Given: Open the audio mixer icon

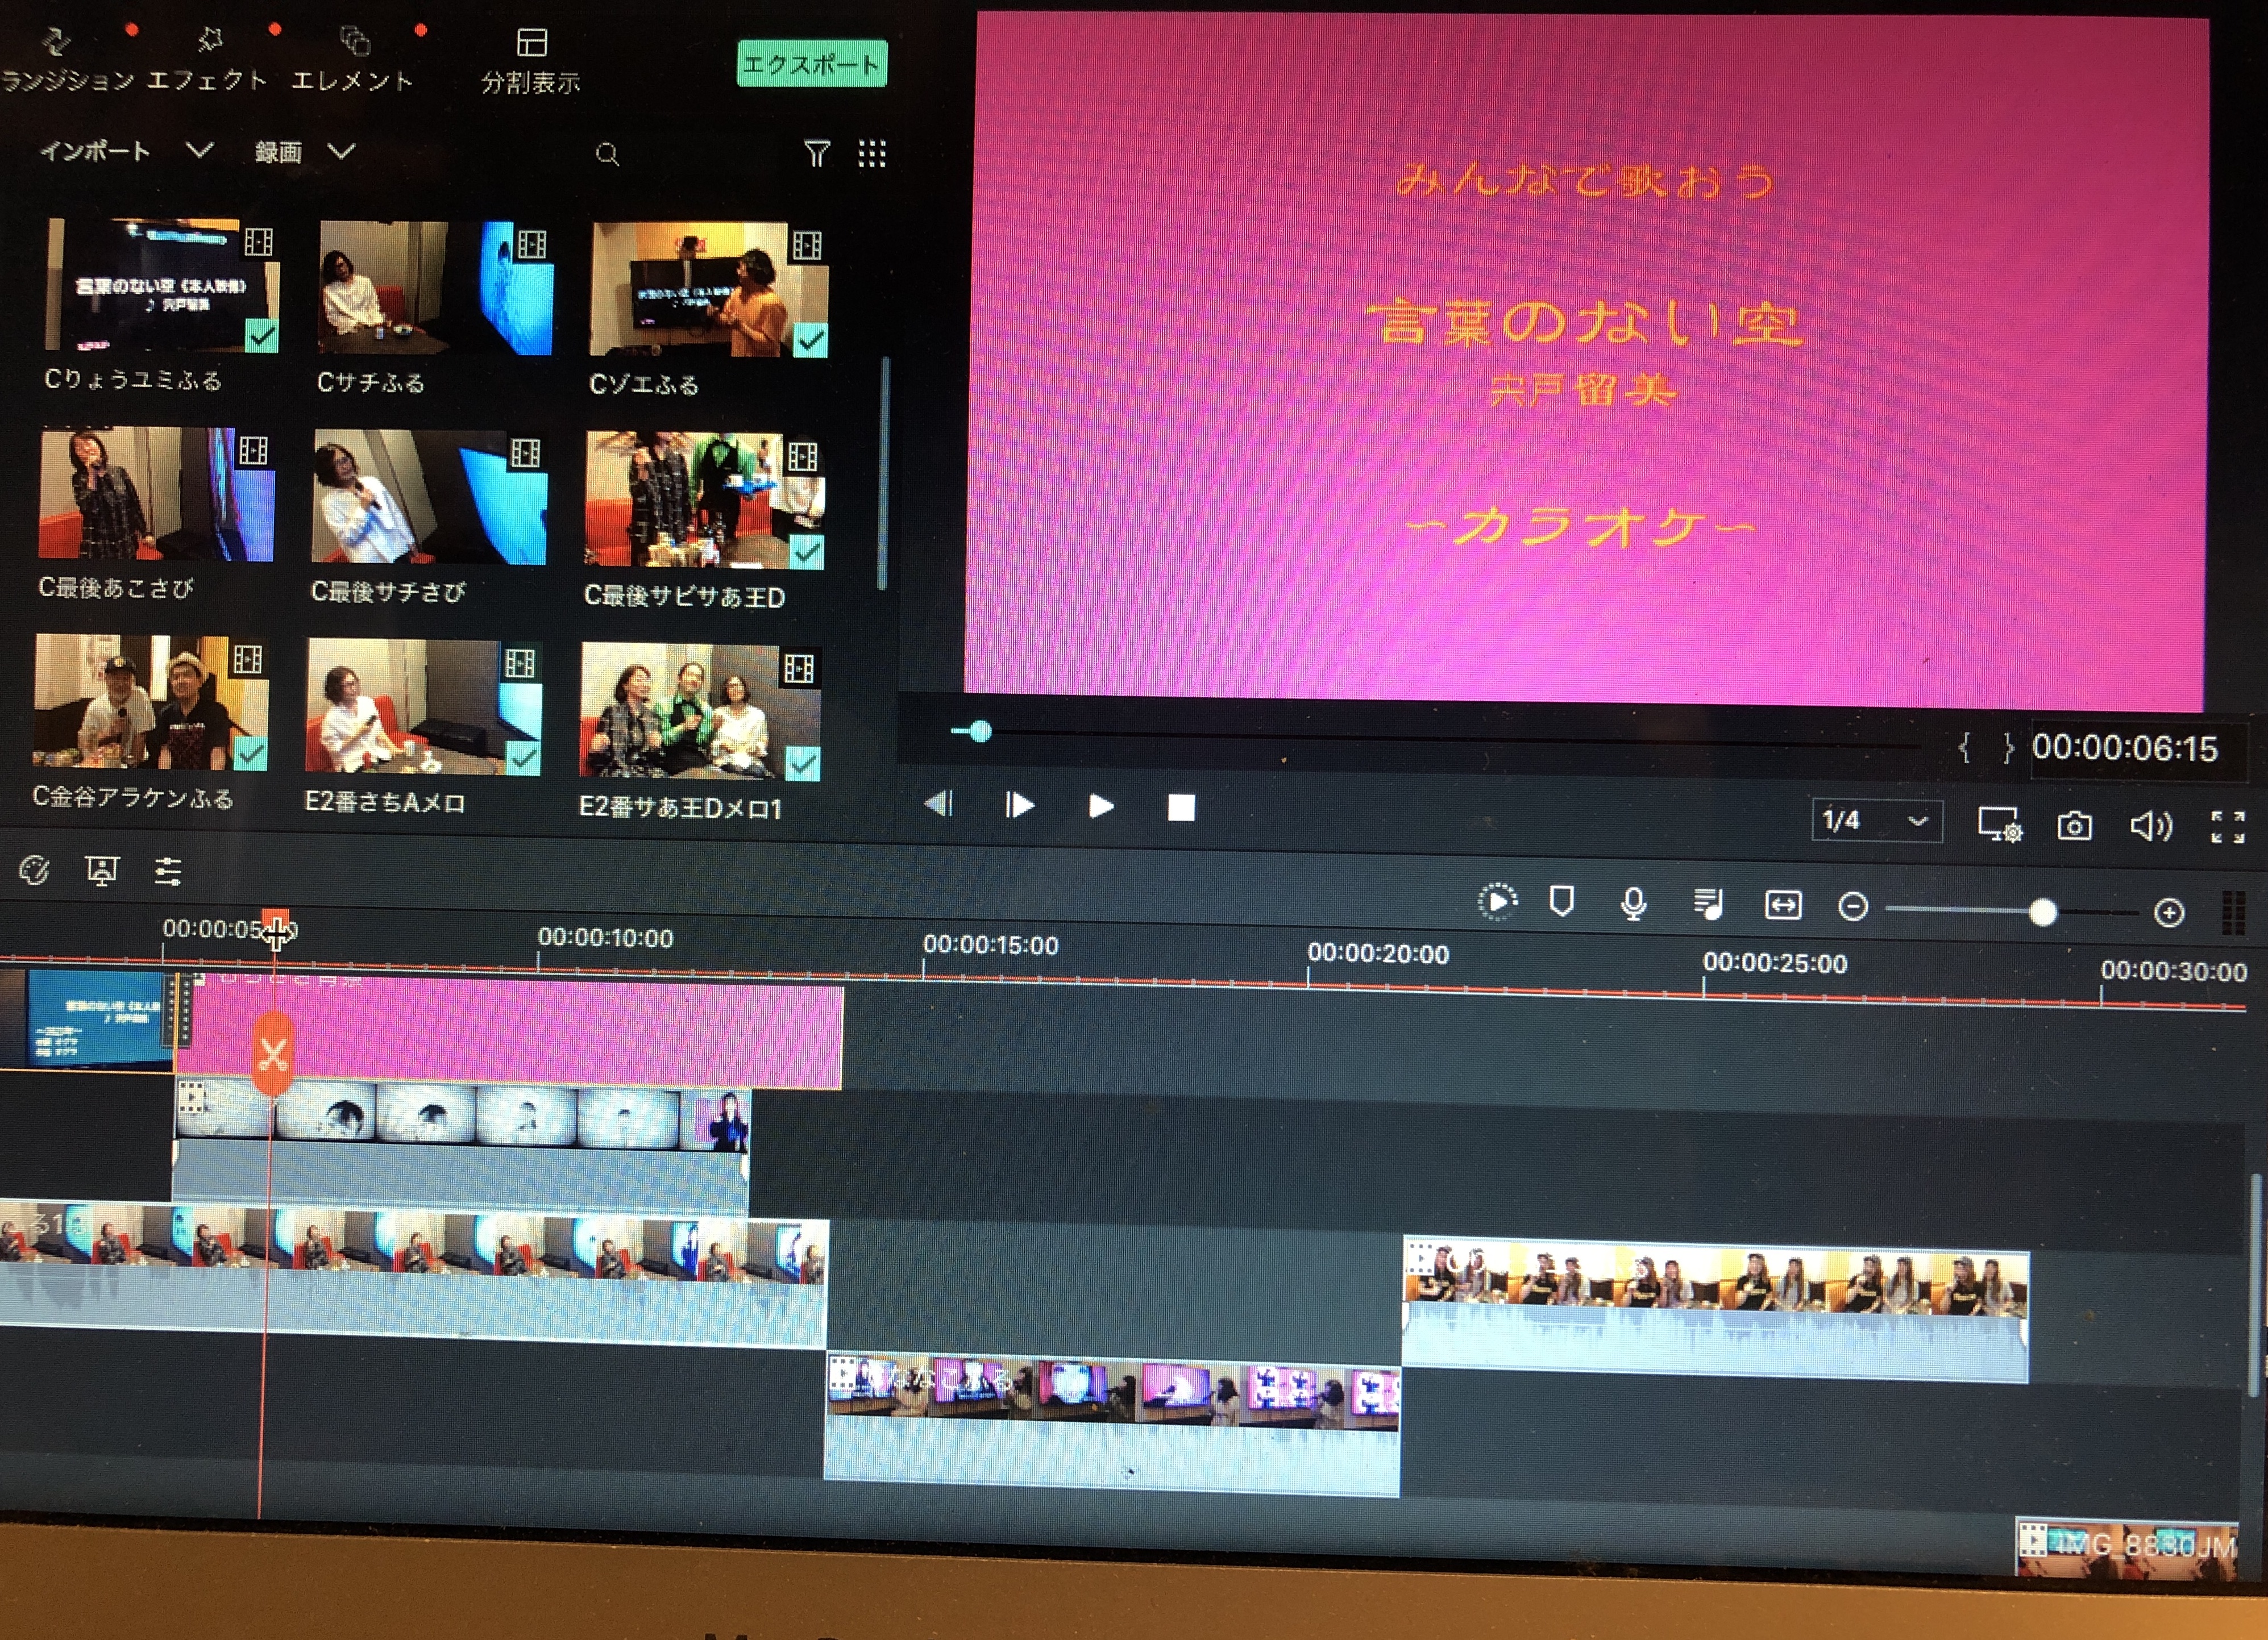Looking at the screenshot, I should point(1708,904).
